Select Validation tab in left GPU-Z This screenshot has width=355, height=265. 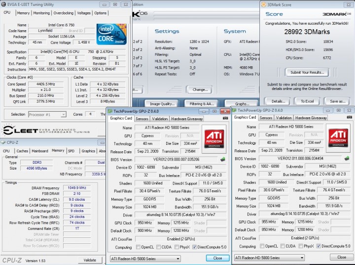(160, 119)
